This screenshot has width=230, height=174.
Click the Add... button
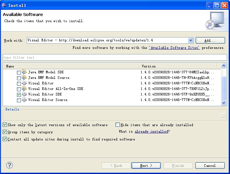(210, 40)
